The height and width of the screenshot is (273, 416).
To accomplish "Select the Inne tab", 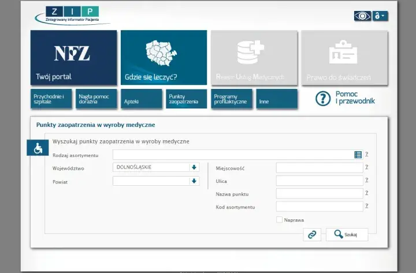I will click(276, 99).
